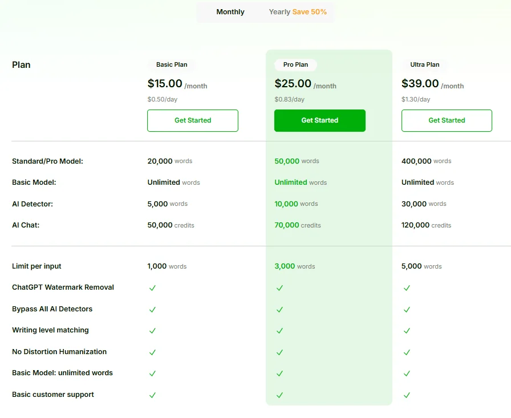This screenshot has width=511, height=418.
Task: Click the Pro Plan ChatGPT Watermark Removal checkmark
Action: (x=279, y=288)
